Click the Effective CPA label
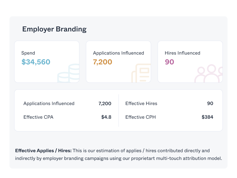 tap(39, 117)
